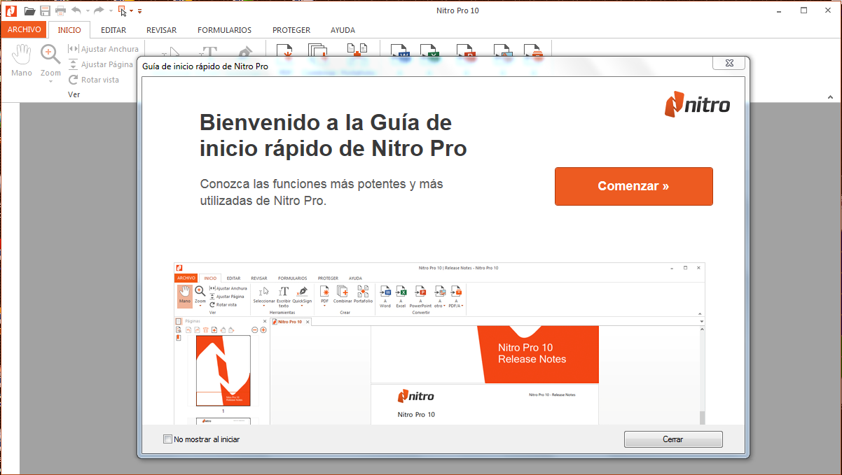The width and height of the screenshot is (842, 475).
Task: Switch to the EDITAR ribbon tab
Action: [x=111, y=30]
